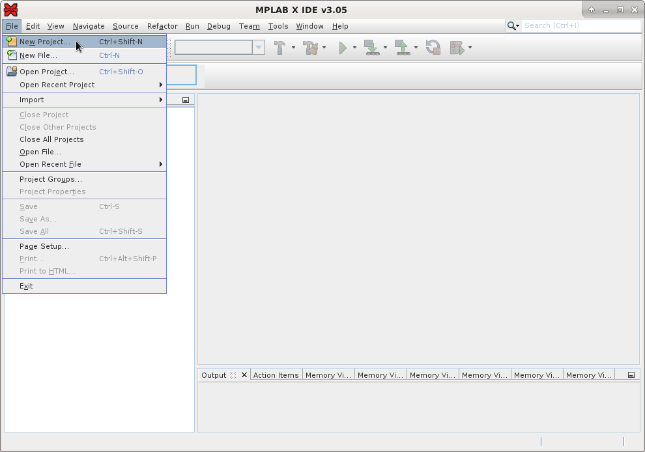The height and width of the screenshot is (452, 645).
Task: Click the Clean and Build icon
Action: [x=310, y=48]
